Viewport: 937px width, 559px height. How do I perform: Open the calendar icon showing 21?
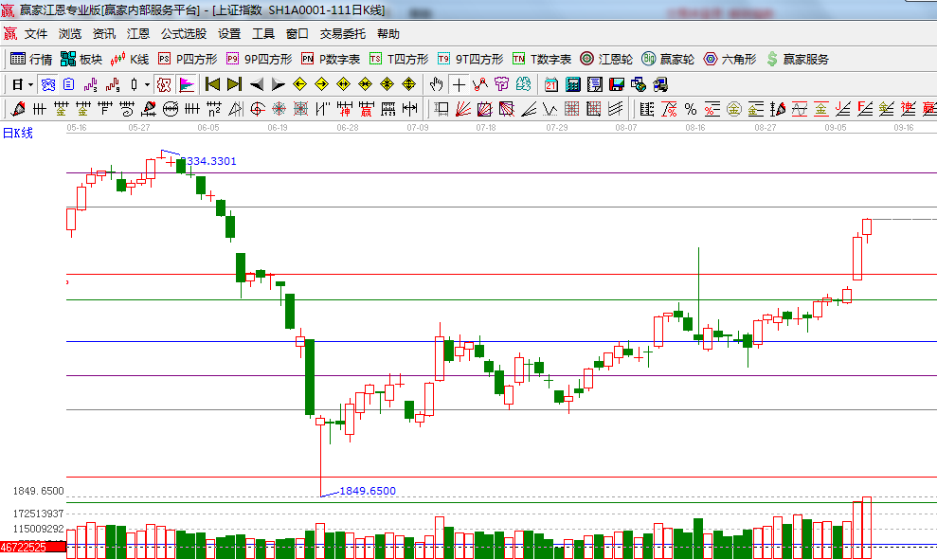point(551,84)
